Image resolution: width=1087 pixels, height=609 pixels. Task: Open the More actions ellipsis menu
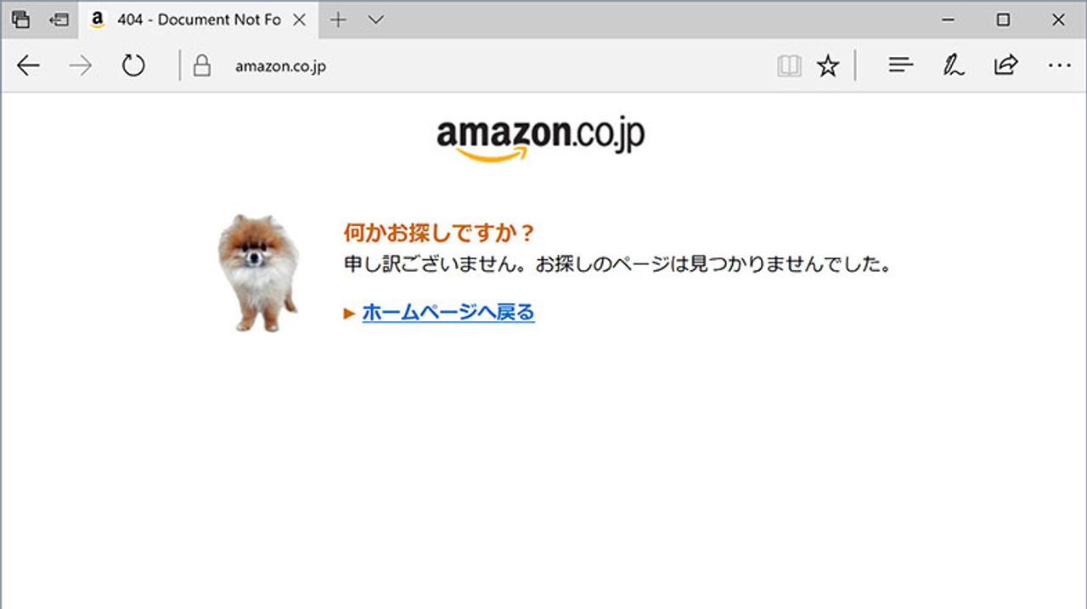click(x=1059, y=65)
